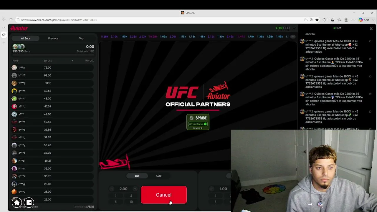Open the browser extensions puzzle icon

click(x=324, y=20)
